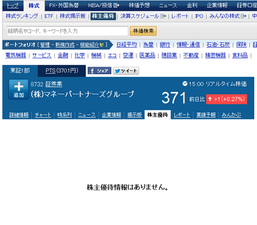
Task: Open the 機械 sector link
Action: click(x=96, y=56)
